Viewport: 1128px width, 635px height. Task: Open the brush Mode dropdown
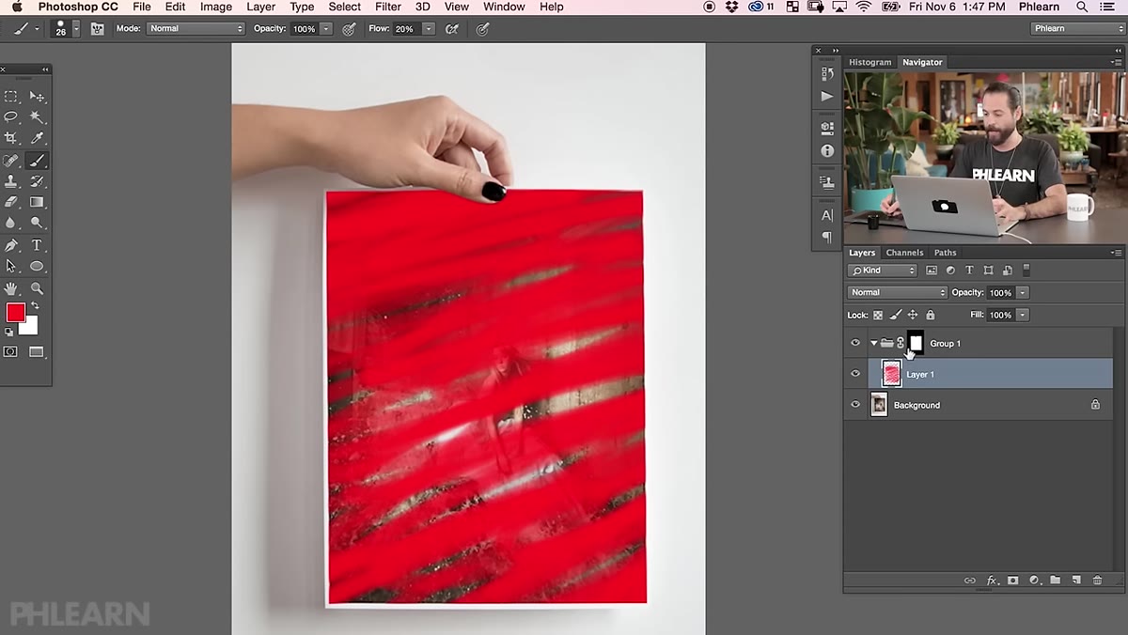[196, 29]
